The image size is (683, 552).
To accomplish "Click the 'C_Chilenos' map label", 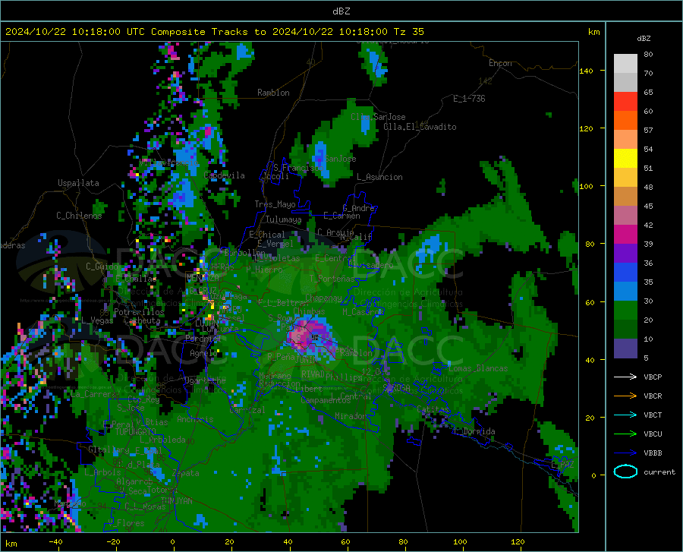I will 79,215.
